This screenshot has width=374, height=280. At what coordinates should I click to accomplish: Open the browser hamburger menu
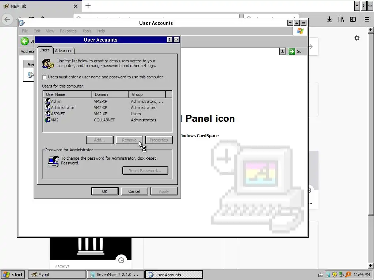click(x=367, y=19)
